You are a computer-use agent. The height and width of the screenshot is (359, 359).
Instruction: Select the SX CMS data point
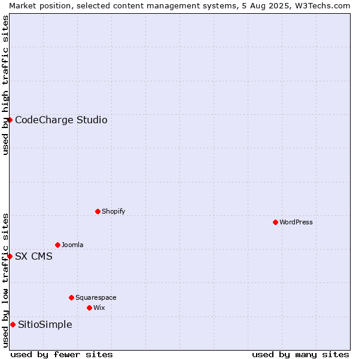click(x=10, y=257)
